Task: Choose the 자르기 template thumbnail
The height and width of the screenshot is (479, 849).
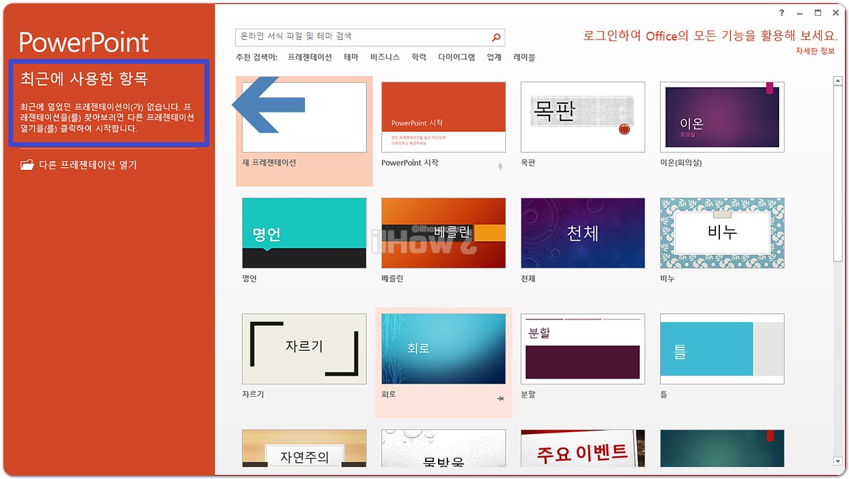Action: pos(304,349)
